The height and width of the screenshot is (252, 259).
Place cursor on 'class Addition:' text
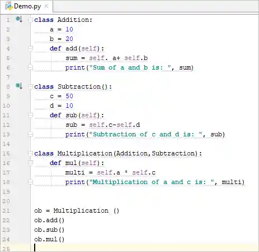[63, 20]
